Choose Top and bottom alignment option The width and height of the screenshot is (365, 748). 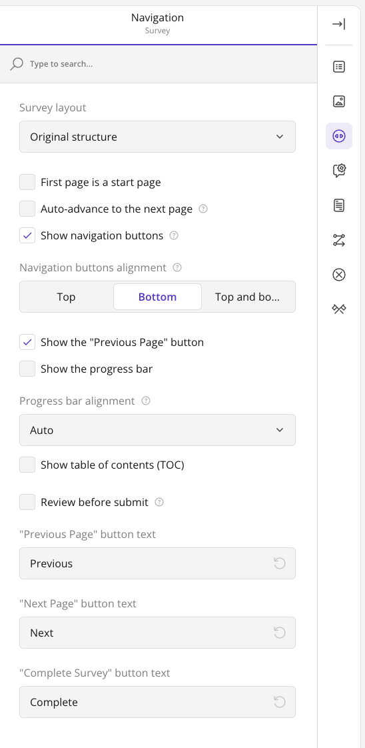[247, 297]
